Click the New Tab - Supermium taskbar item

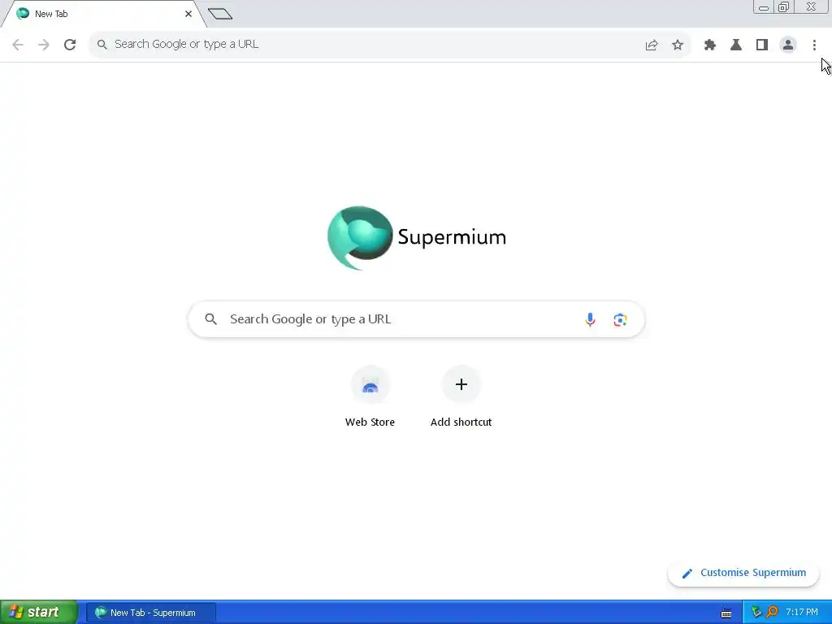pos(151,613)
